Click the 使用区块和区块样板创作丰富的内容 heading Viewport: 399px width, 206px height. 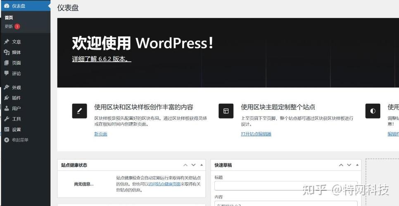tap(144, 107)
